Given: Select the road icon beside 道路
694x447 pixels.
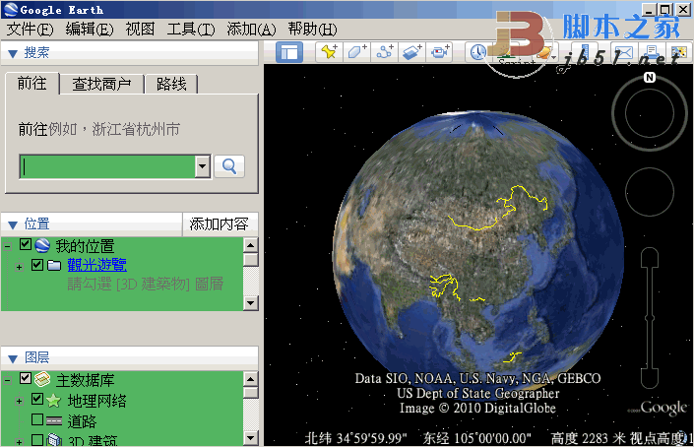Looking at the screenshot, I should [x=54, y=420].
